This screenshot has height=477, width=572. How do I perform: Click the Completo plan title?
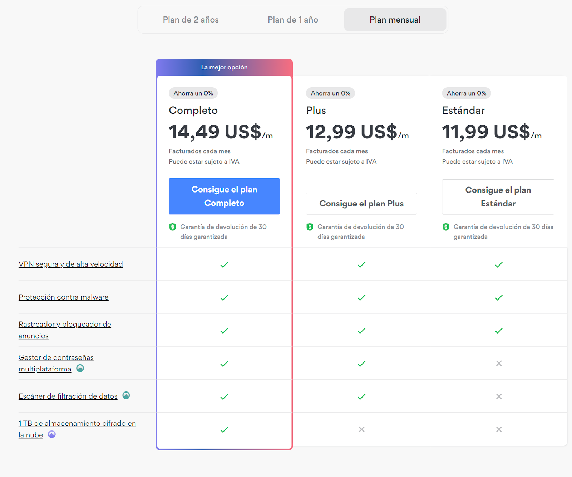point(193,110)
